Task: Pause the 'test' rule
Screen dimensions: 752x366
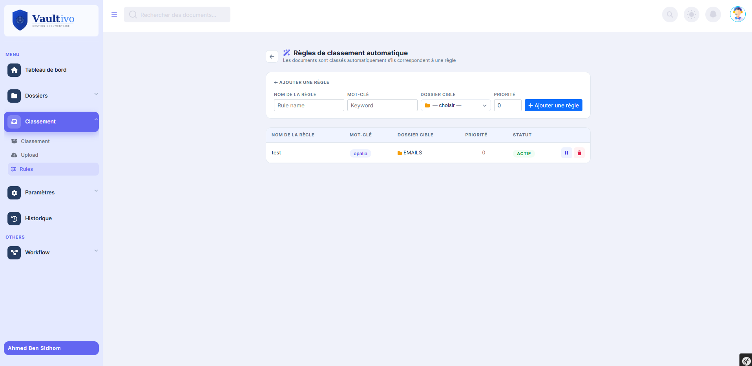Action: (566, 153)
